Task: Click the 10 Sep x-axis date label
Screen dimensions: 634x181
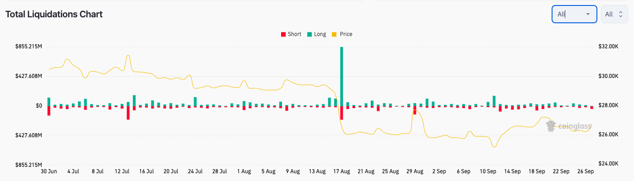Action: 488,171
